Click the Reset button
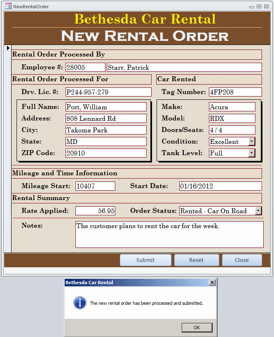274x337 pixels. (197, 260)
